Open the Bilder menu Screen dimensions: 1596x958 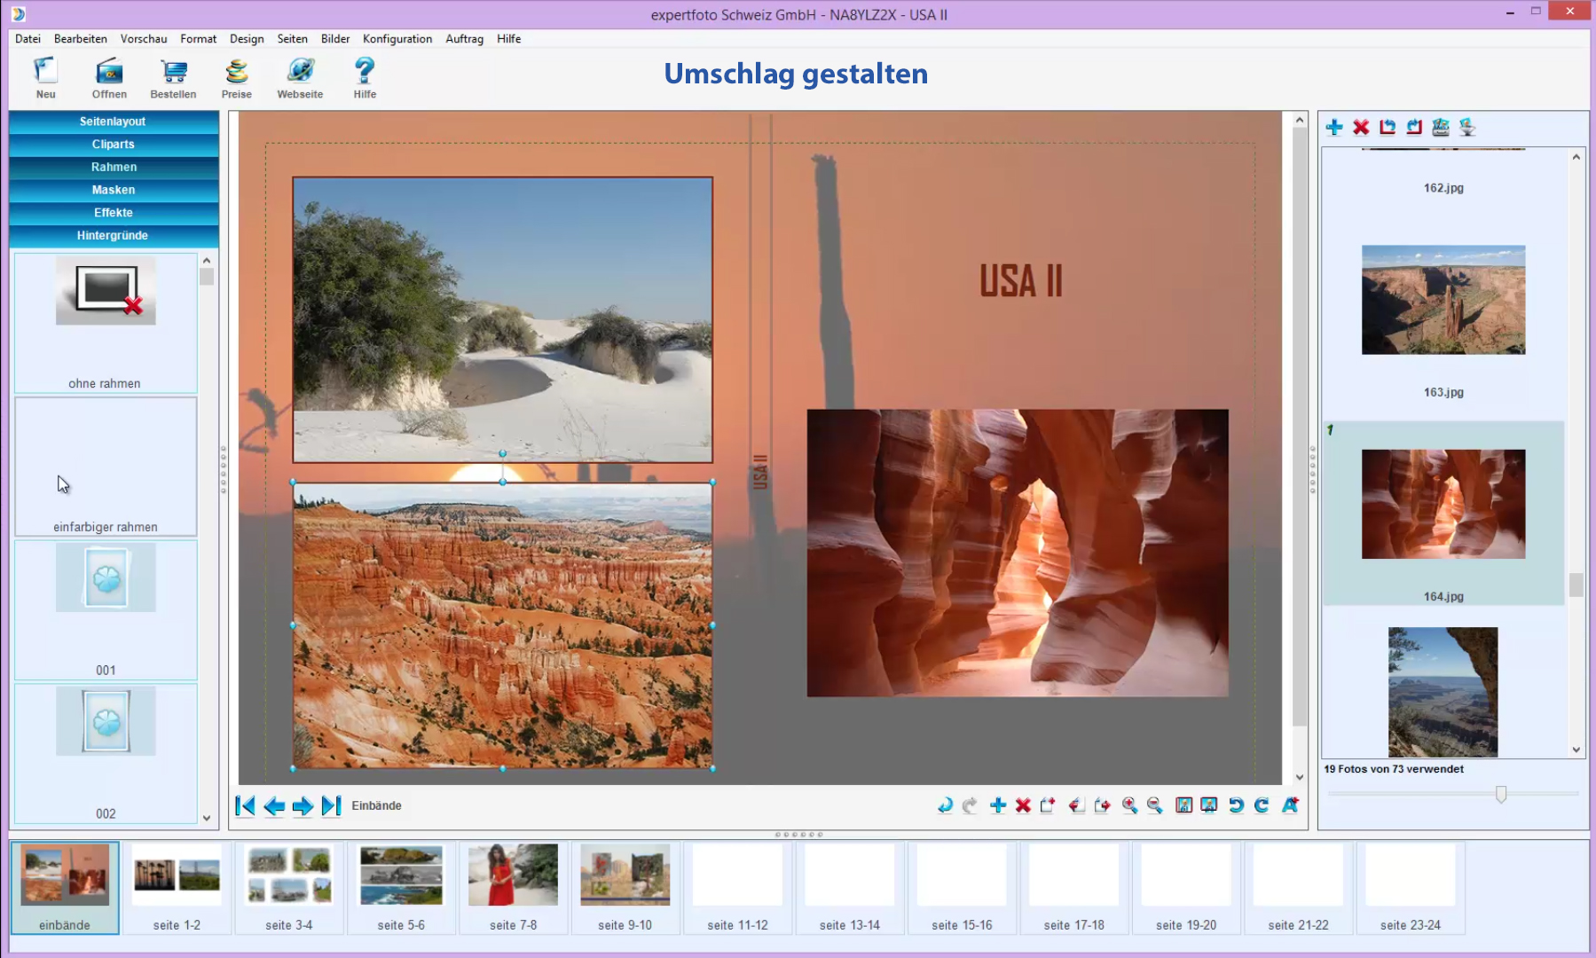(x=335, y=38)
